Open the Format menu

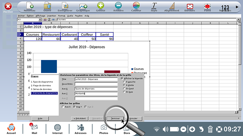(62, 16)
